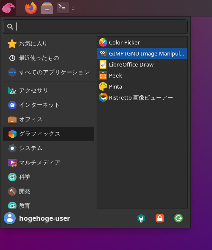Select 教育 category

click(x=48, y=204)
